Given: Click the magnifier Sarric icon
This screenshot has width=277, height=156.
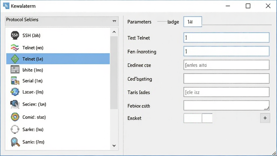Looking at the screenshot, I should click(15, 142).
